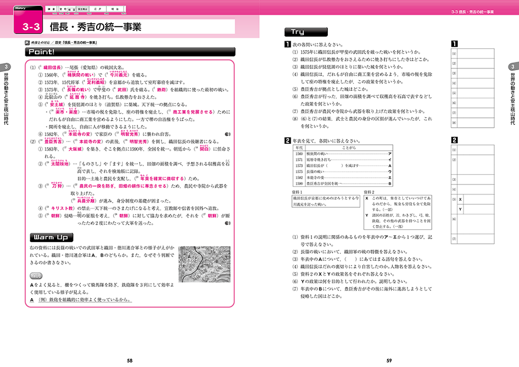Click the speaker icon at the 本能寺の変 line
Image resolution: width=519 pixels, height=367 pixels.
(x=228, y=134)
